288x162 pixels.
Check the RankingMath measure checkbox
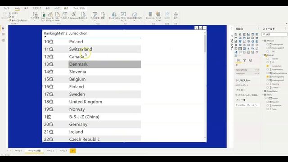click(268, 44)
